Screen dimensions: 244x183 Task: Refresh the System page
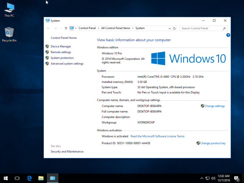pos(174,28)
